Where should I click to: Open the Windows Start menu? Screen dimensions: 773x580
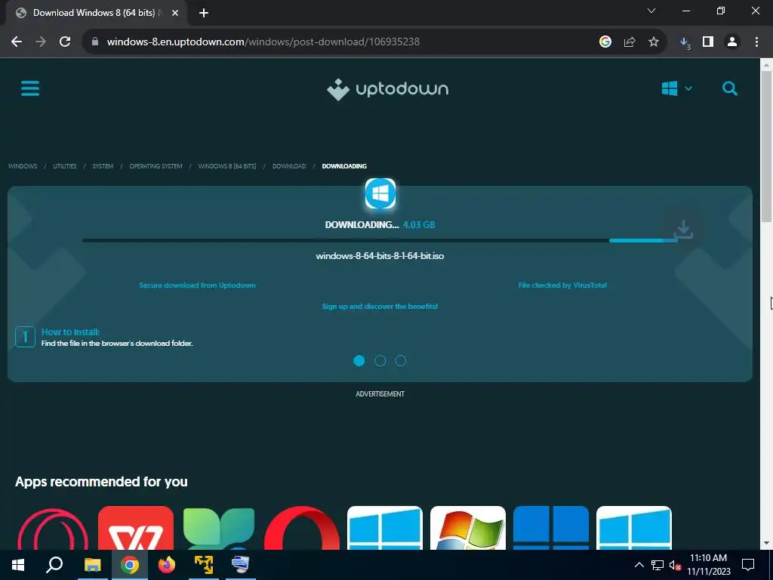point(18,565)
